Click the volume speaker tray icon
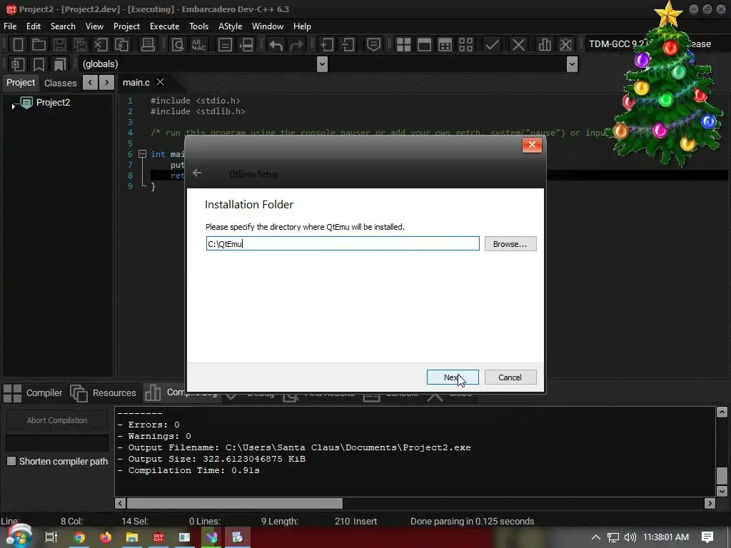The width and height of the screenshot is (731, 548). pos(630,537)
